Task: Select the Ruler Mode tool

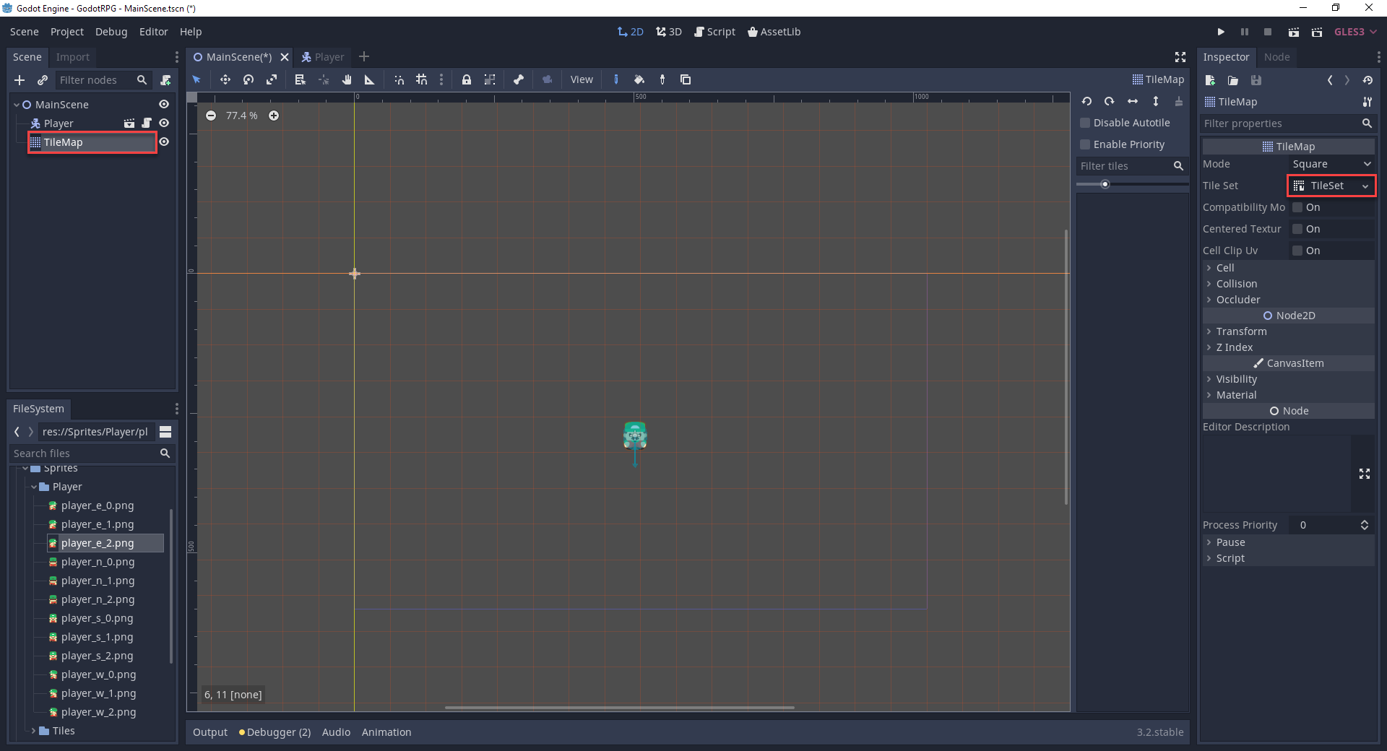Action: (x=370, y=79)
